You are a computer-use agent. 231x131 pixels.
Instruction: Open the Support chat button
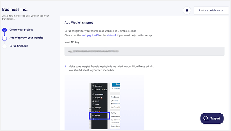pyautogui.click(x=212, y=119)
